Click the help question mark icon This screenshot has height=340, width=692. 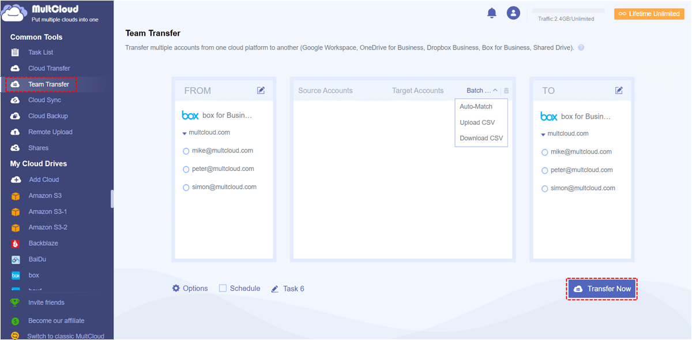[581, 48]
